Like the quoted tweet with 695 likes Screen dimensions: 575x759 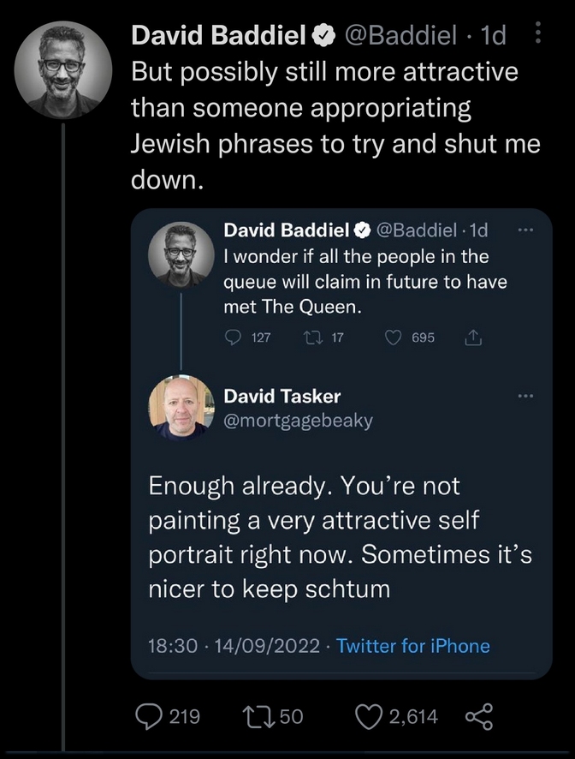click(394, 338)
